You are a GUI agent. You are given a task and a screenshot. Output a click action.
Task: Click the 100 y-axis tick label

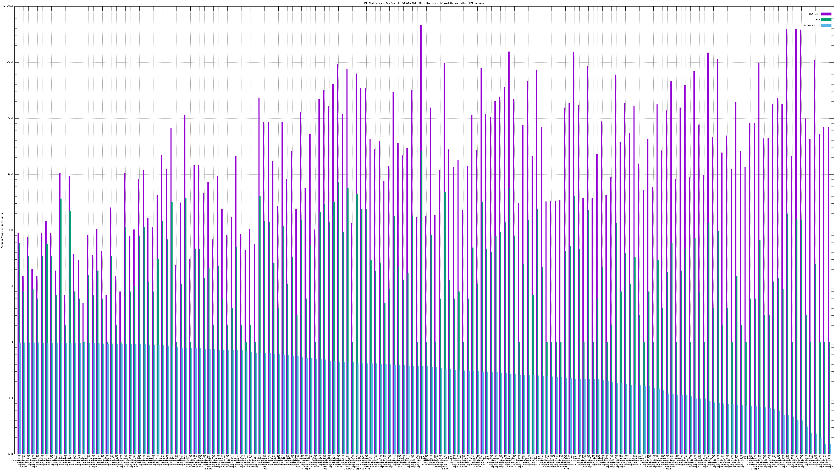pyautogui.click(x=11, y=230)
